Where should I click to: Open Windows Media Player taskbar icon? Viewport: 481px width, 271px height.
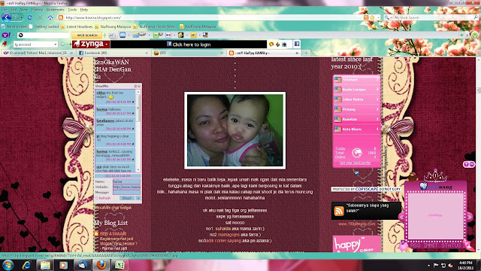[x=63, y=265]
